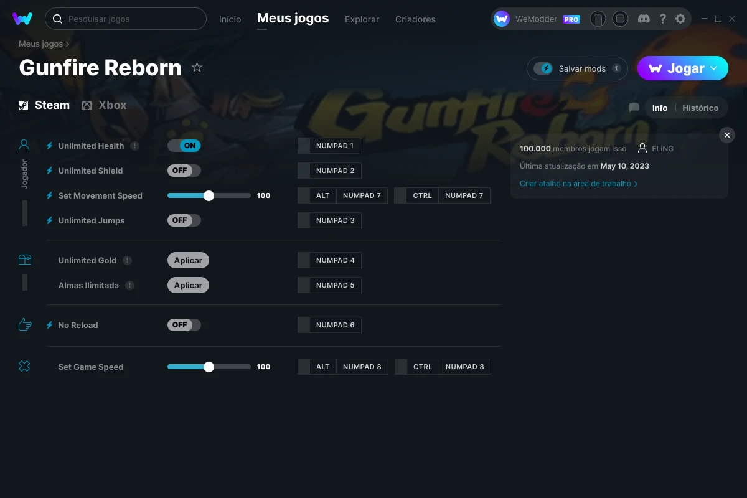Select the Jogador category person icon
The height and width of the screenshot is (498, 747).
[24, 146]
